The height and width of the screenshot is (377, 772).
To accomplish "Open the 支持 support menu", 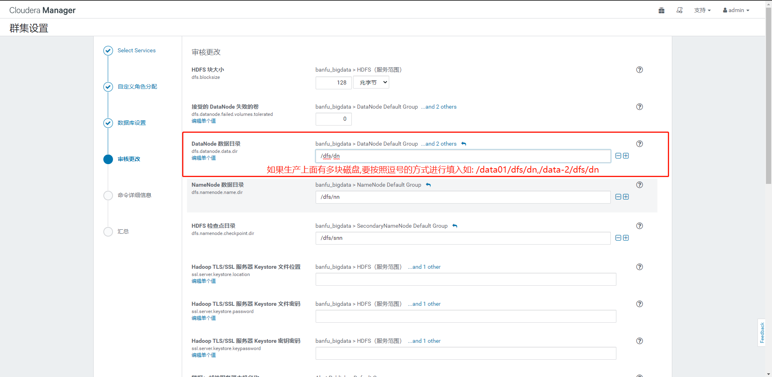I will (702, 10).
